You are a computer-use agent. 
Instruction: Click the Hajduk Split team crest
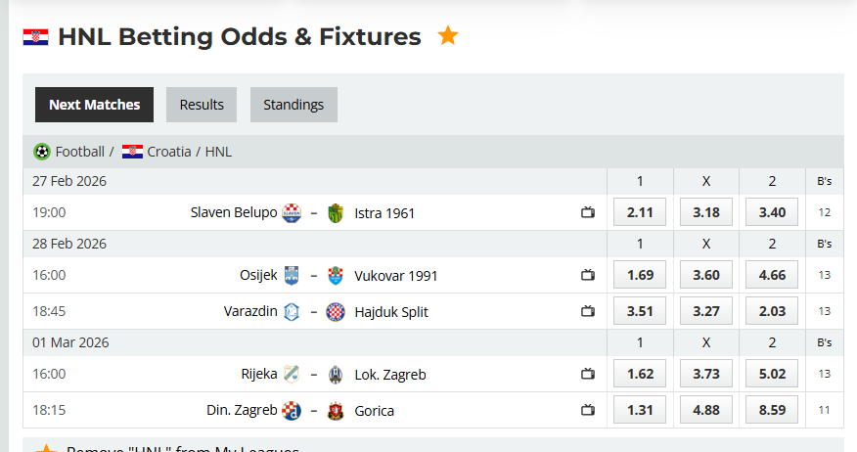tap(336, 312)
